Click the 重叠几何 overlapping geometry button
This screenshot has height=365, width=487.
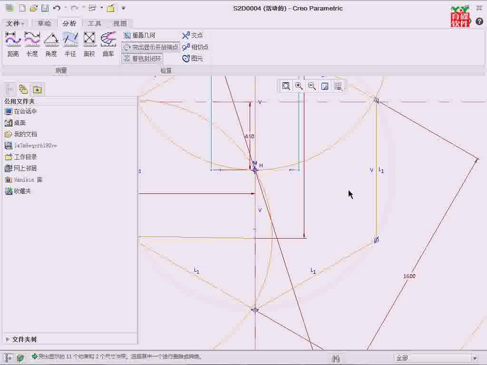139,35
